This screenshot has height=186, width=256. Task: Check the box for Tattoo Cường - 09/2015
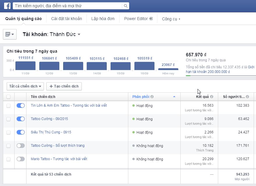click(x=8, y=119)
